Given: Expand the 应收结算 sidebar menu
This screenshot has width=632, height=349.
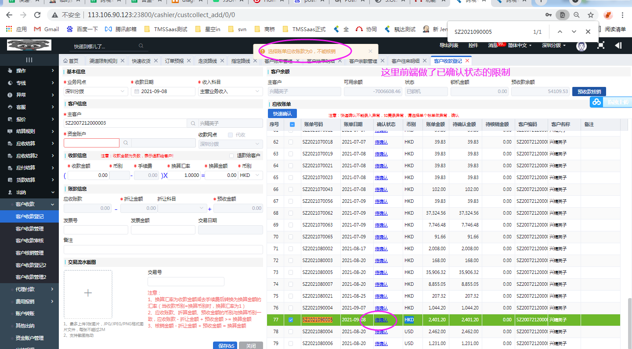Looking at the screenshot, I should coord(29,143).
